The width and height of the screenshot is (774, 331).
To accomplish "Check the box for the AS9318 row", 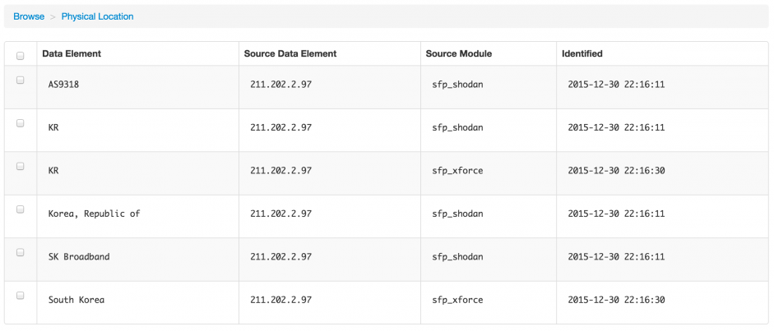I will coord(21,80).
